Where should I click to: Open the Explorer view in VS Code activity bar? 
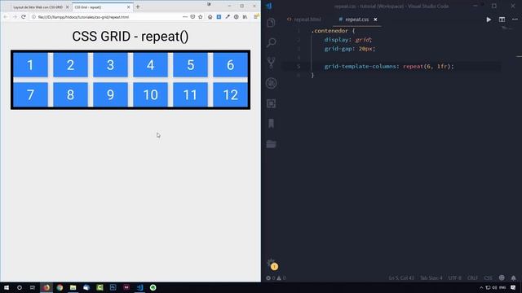[x=271, y=23]
